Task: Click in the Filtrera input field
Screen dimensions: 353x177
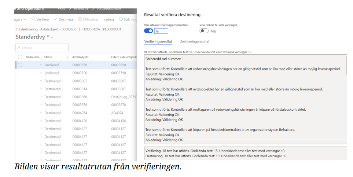Action: click(44, 48)
